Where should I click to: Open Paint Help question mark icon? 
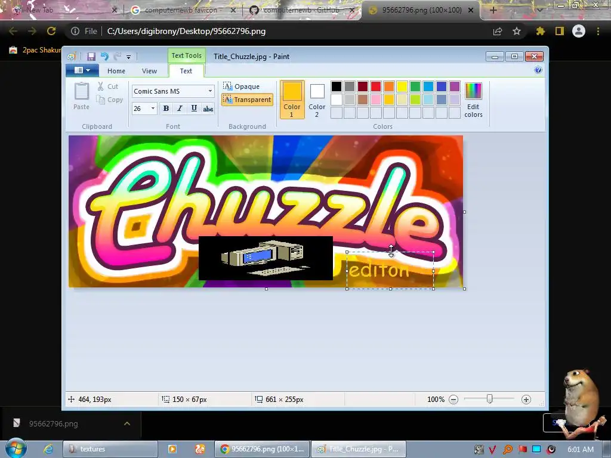(538, 70)
